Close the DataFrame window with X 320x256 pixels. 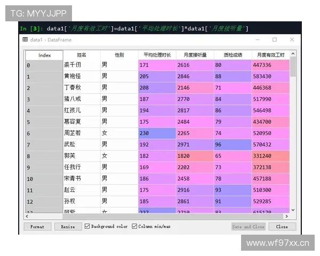click(x=292, y=39)
